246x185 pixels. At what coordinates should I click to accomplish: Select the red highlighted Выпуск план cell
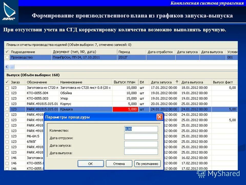pos(126,109)
